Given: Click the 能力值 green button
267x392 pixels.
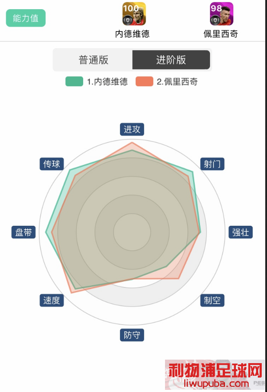Looking at the screenshot, I should click(26, 18).
